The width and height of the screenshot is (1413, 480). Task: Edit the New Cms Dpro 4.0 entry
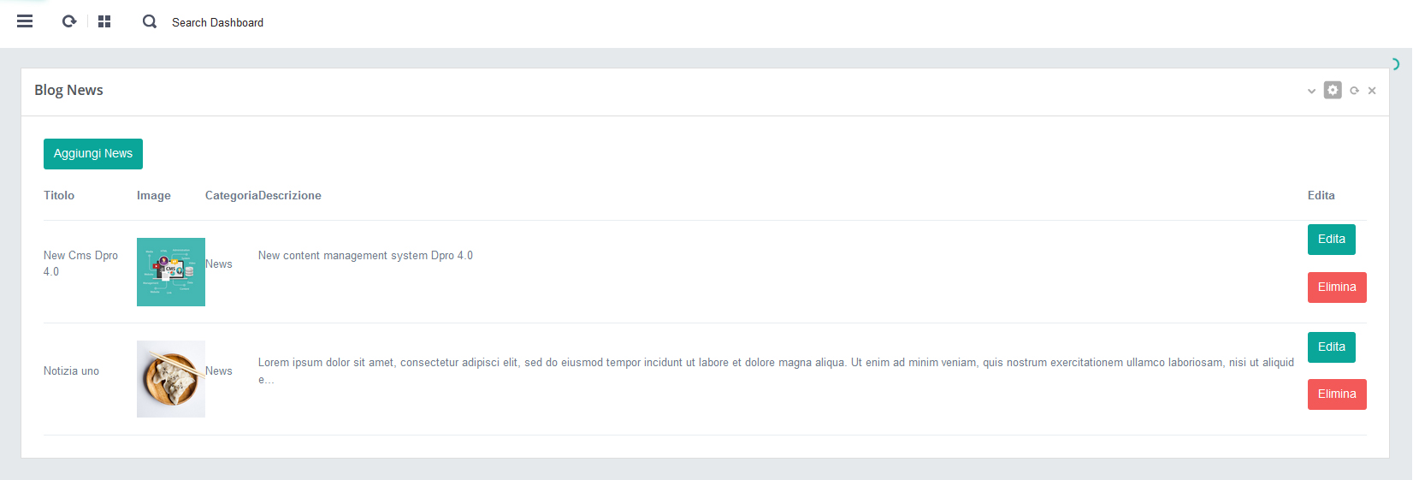(1331, 240)
